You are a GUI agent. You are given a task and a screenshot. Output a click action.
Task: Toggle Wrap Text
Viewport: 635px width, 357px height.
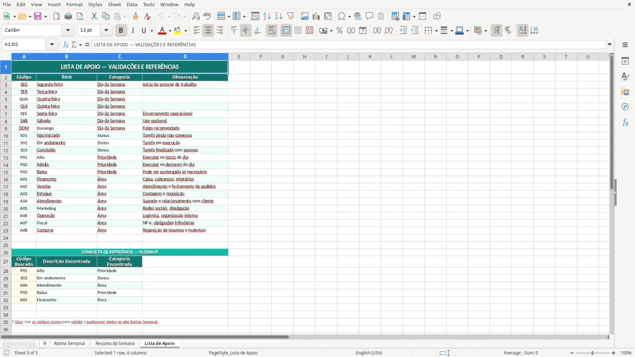point(272,31)
